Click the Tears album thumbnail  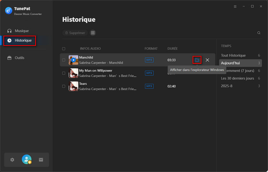point(74,86)
